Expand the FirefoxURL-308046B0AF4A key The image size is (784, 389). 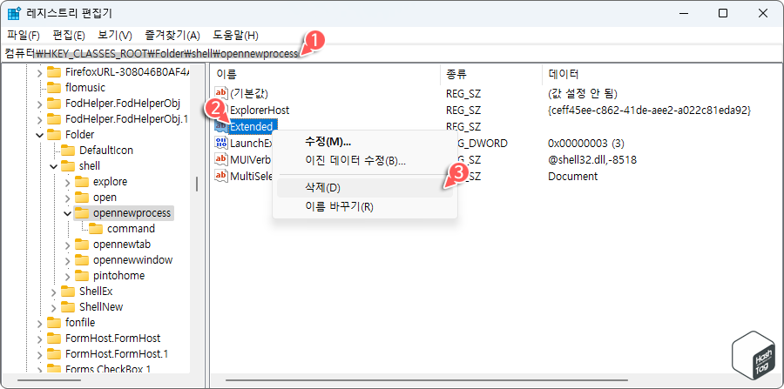[x=39, y=72]
